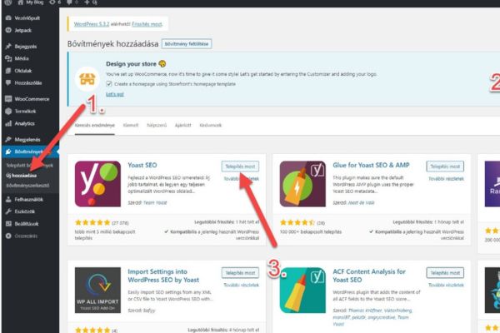Switch to Keresés eredménye tab
The image size is (500, 333).
coord(95,125)
